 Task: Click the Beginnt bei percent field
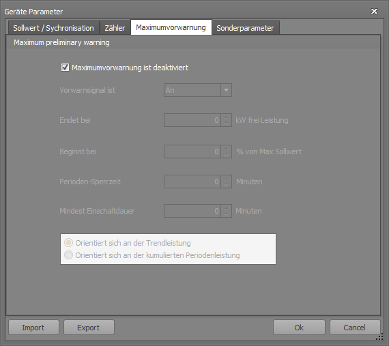pyautogui.click(x=192, y=152)
